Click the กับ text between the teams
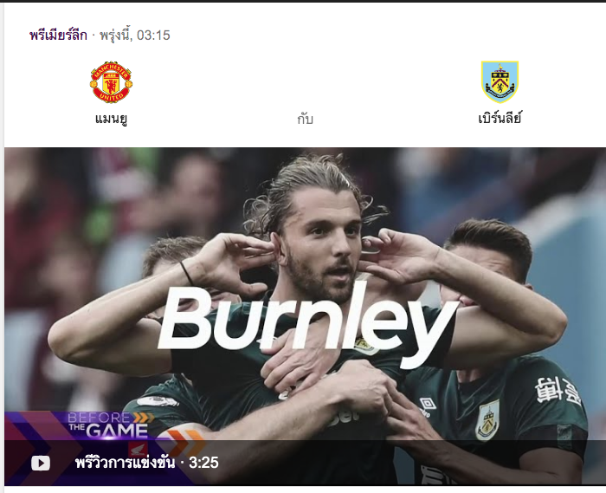Screen dimensions: 606x493 click(305, 119)
